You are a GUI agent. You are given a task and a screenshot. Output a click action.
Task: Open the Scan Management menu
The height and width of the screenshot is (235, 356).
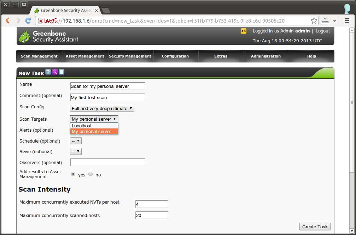pyautogui.click(x=39, y=56)
